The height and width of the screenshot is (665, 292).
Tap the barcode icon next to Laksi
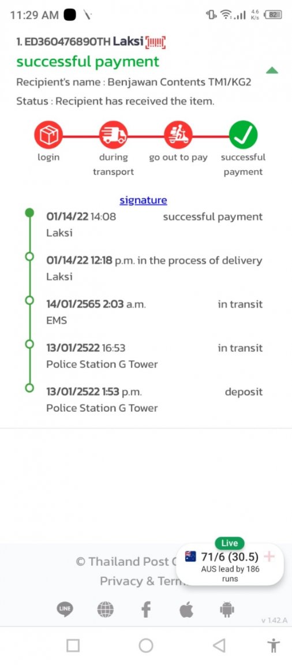coord(155,42)
